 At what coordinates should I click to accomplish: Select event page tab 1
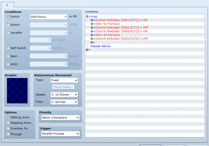point(7,5)
